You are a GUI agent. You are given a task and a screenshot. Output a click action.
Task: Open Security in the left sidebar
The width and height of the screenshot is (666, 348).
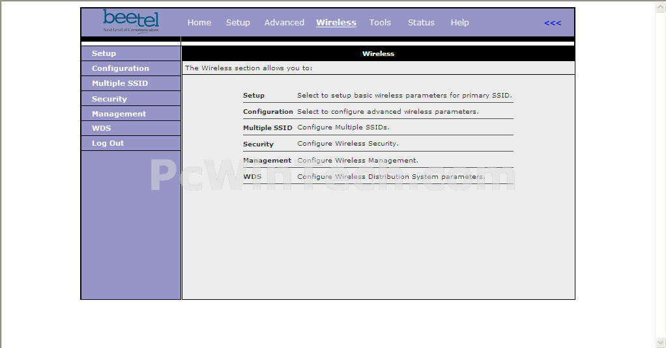coord(131,99)
